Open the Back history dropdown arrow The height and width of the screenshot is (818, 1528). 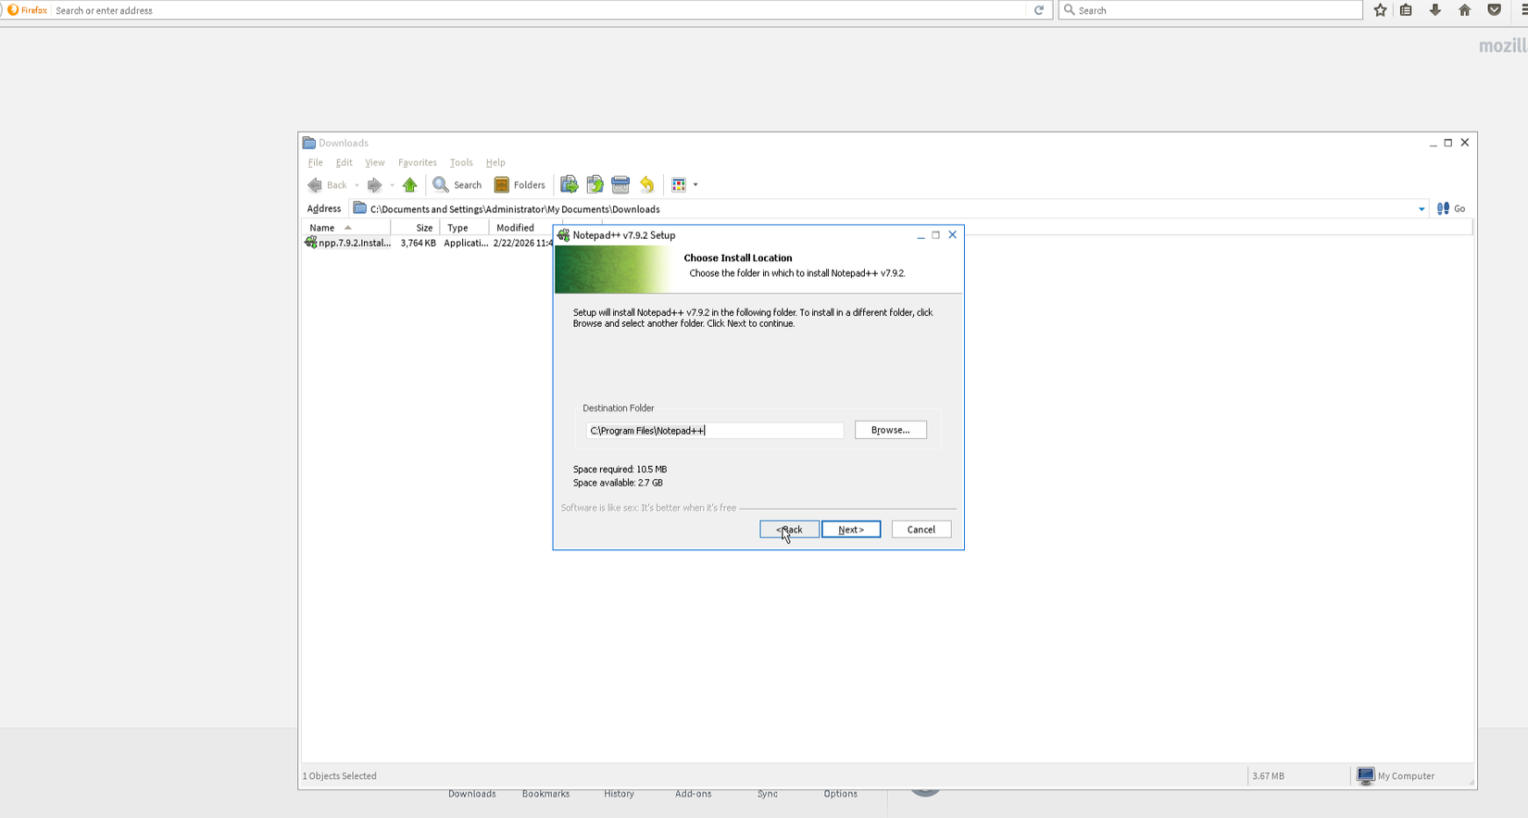pyautogui.click(x=357, y=185)
